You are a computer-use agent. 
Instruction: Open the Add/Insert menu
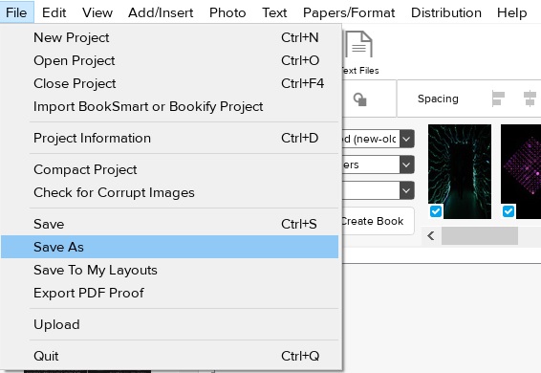coord(161,12)
